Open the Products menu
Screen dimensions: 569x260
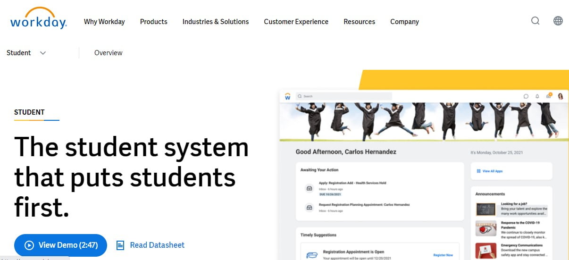(154, 22)
